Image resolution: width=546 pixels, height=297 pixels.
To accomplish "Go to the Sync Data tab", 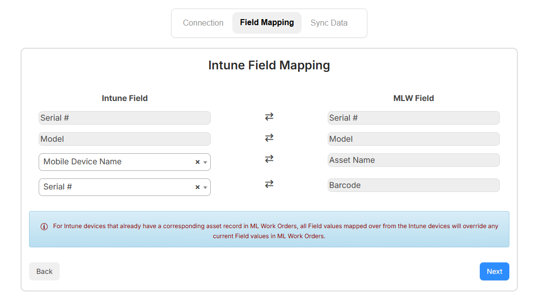I will tap(329, 23).
